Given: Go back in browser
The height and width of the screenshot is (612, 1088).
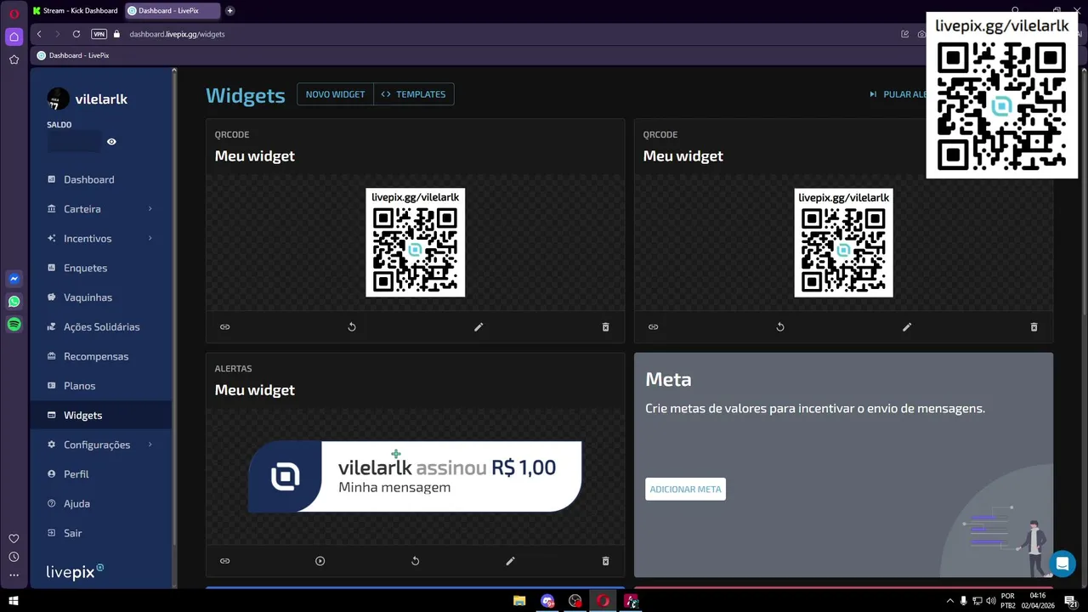Looking at the screenshot, I should 39,34.
